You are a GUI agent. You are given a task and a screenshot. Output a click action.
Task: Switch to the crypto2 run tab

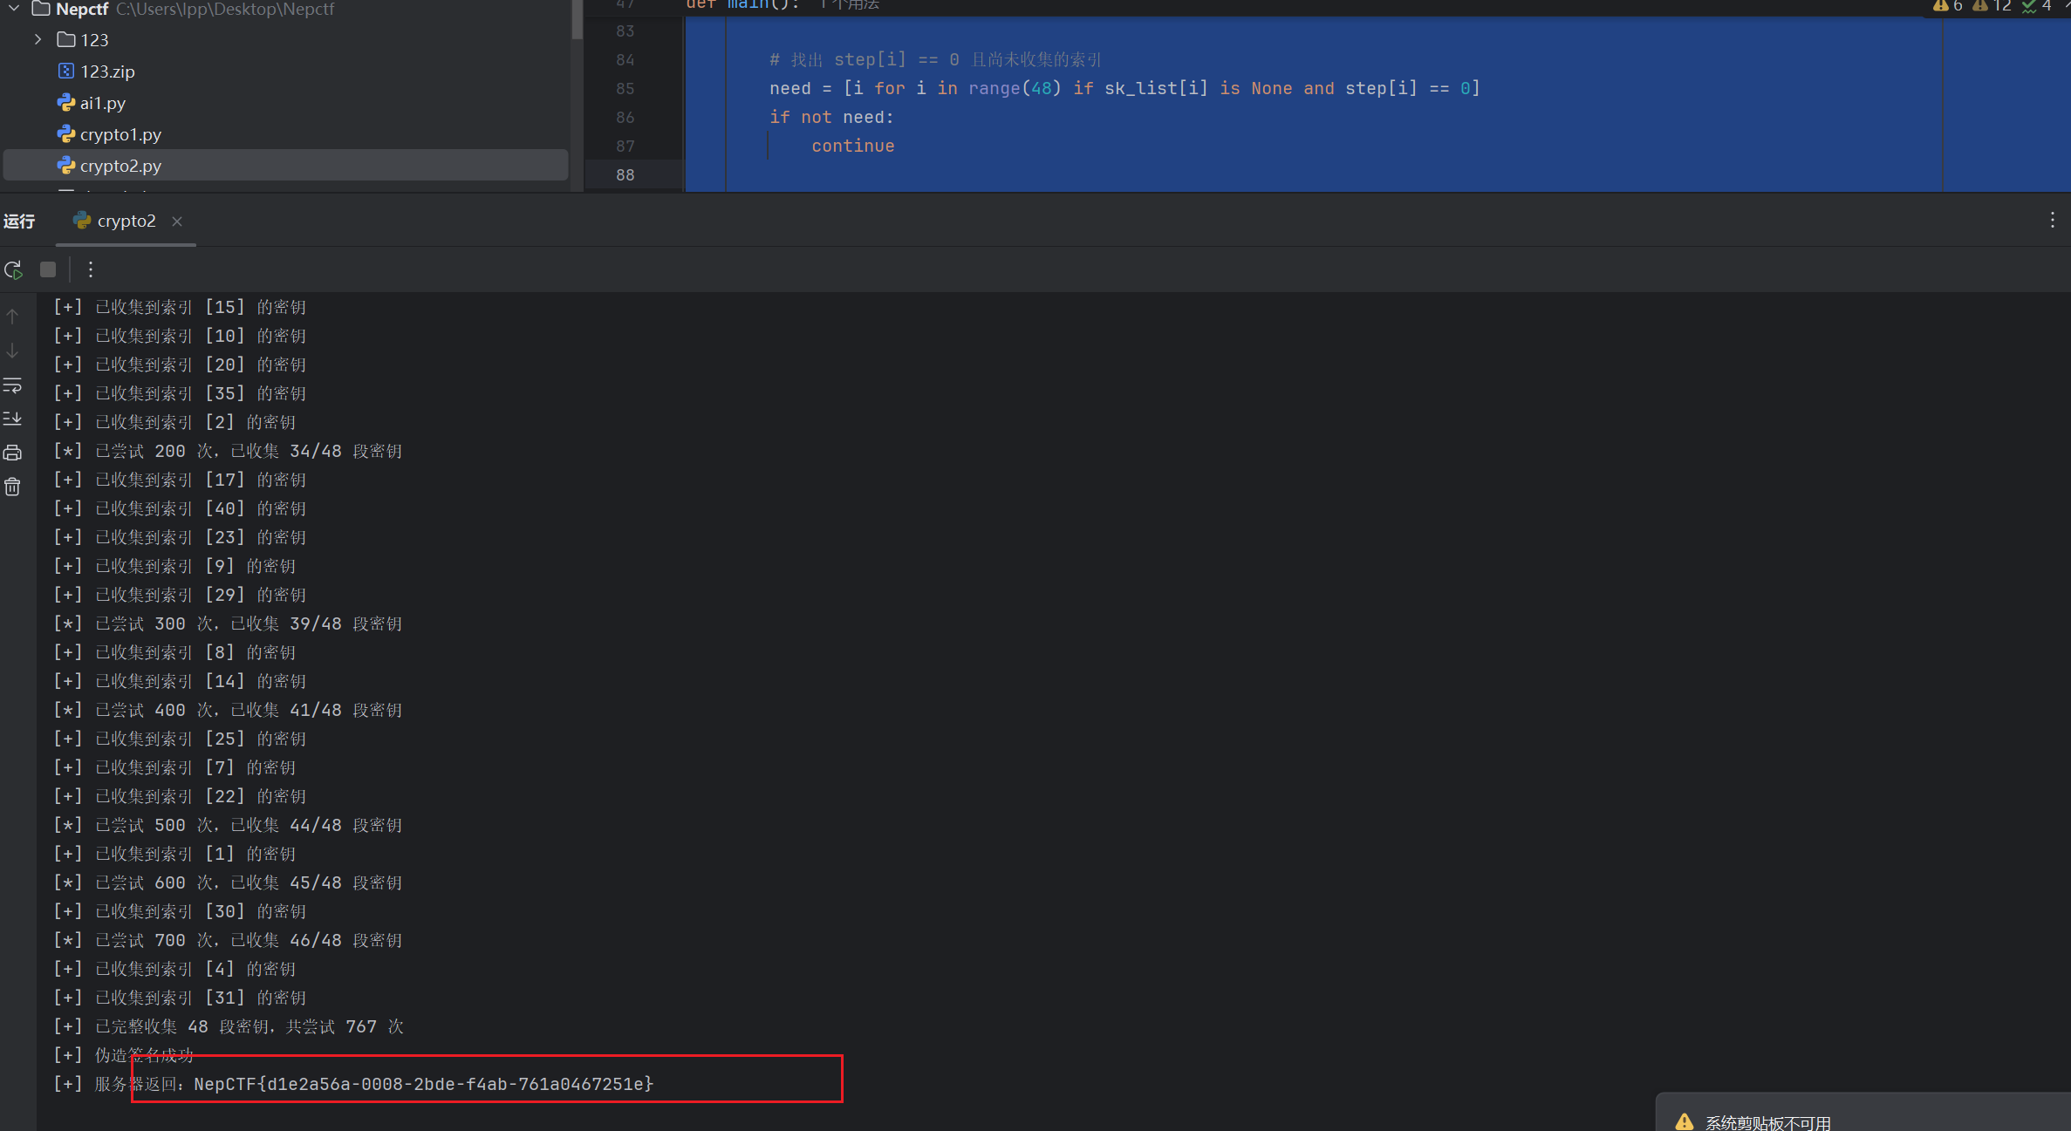(125, 221)
